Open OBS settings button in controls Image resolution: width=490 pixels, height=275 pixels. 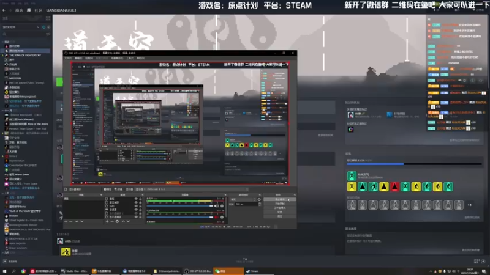tap(280, 212)
